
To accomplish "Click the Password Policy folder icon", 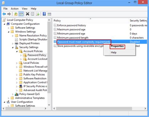I will [x=25, y=55].
